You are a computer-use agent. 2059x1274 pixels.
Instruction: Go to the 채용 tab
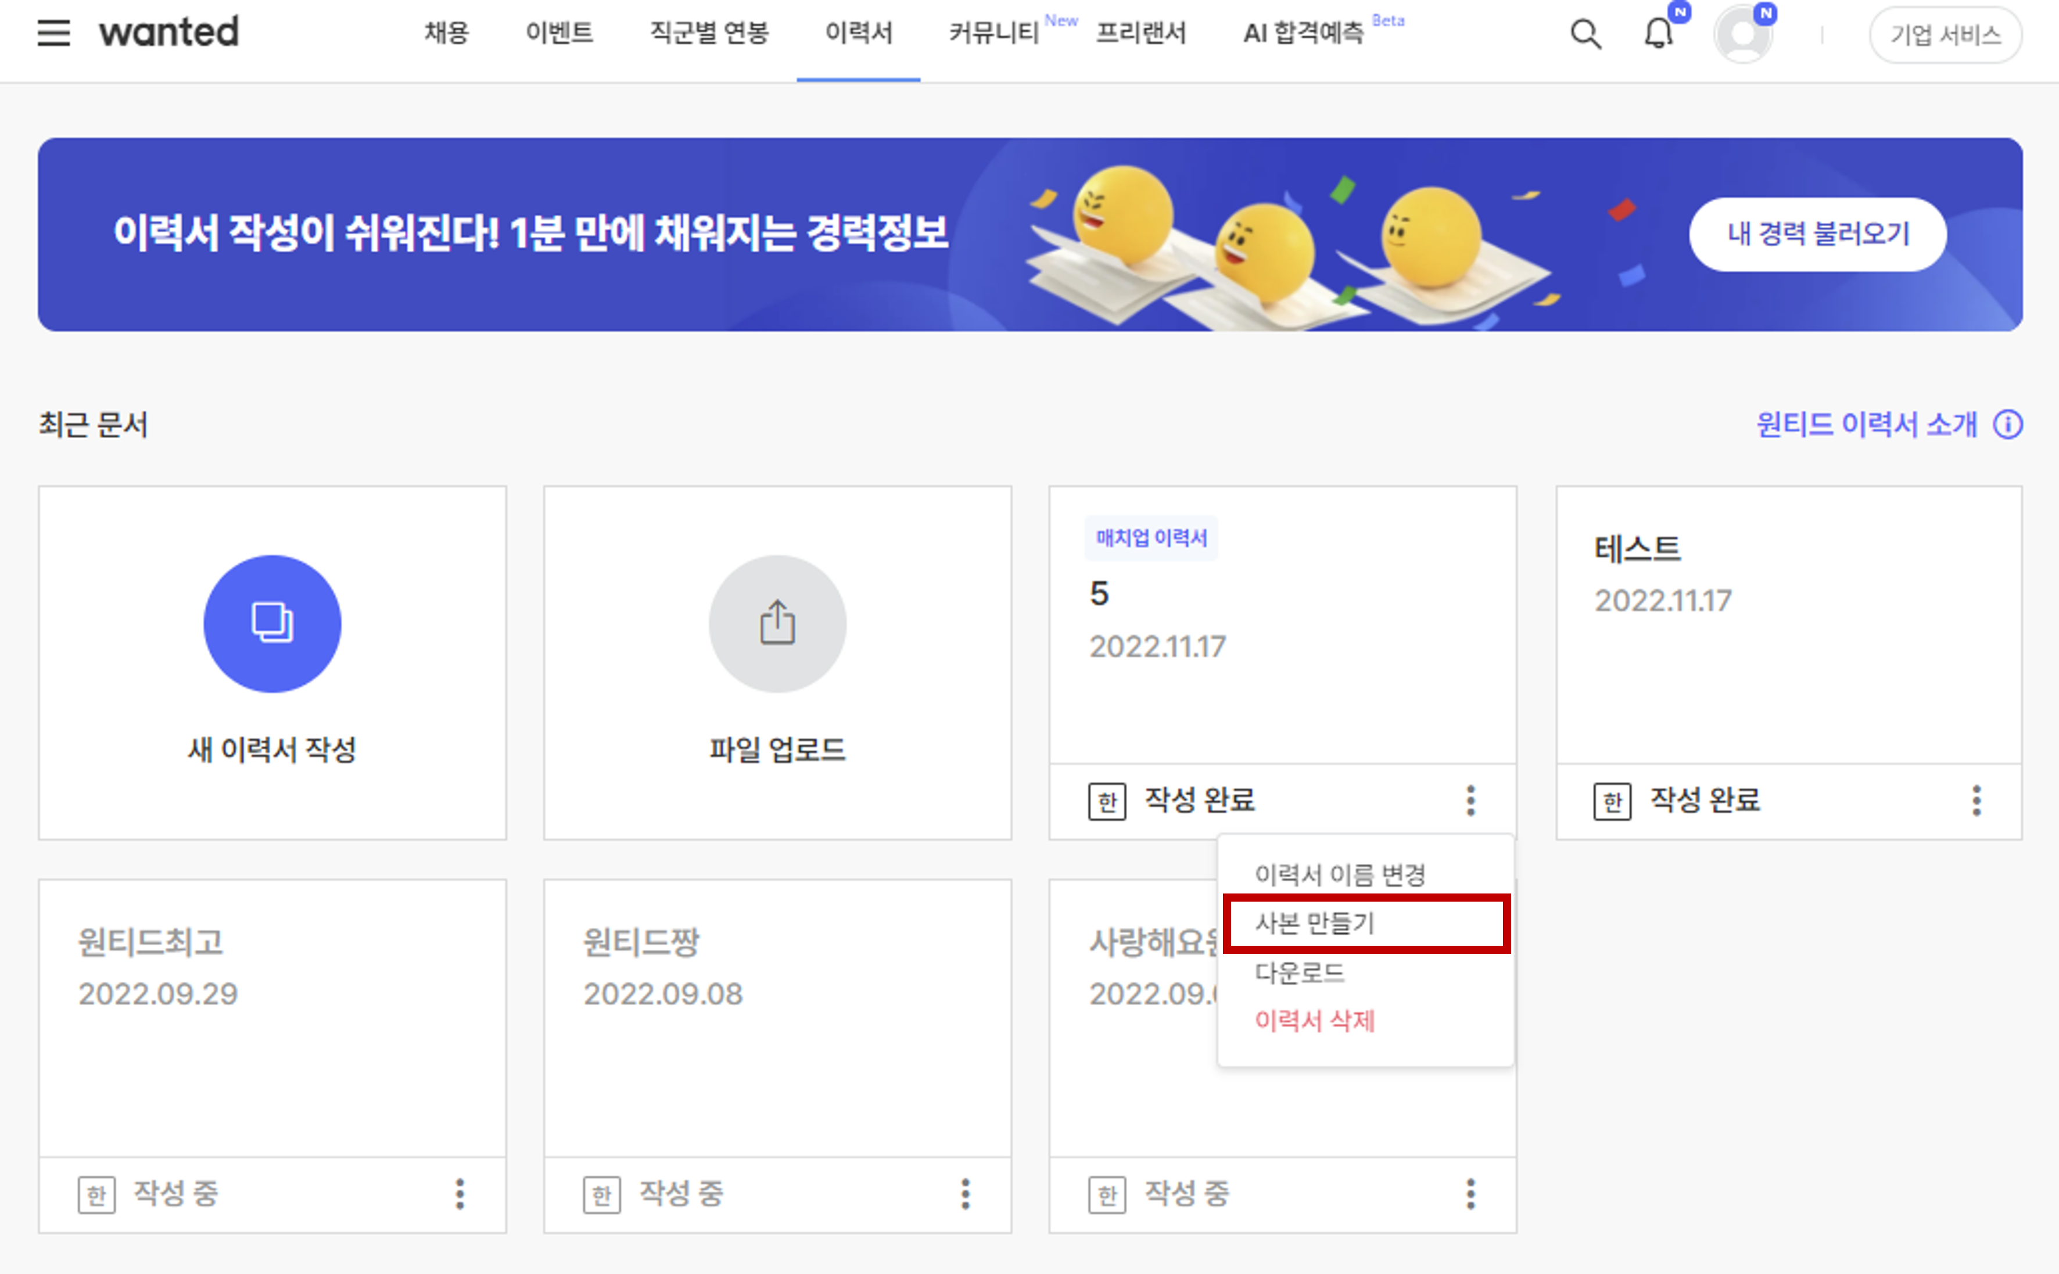pos(447,33)
